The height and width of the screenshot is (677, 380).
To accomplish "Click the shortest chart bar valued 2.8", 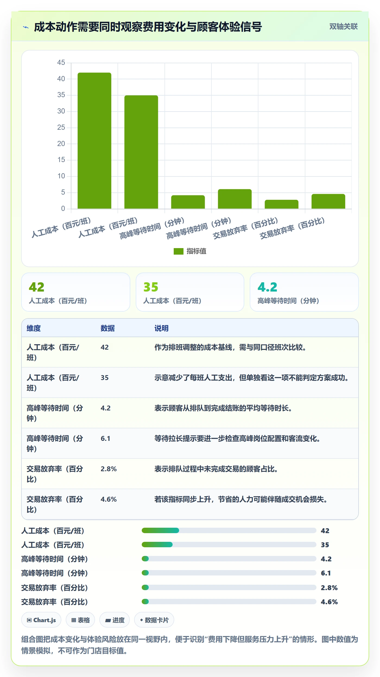I will click(x=281, y=204).
